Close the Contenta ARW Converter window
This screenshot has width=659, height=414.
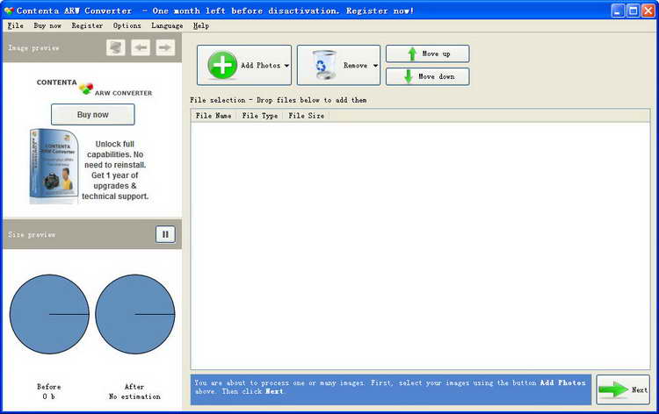coord(648,11)
